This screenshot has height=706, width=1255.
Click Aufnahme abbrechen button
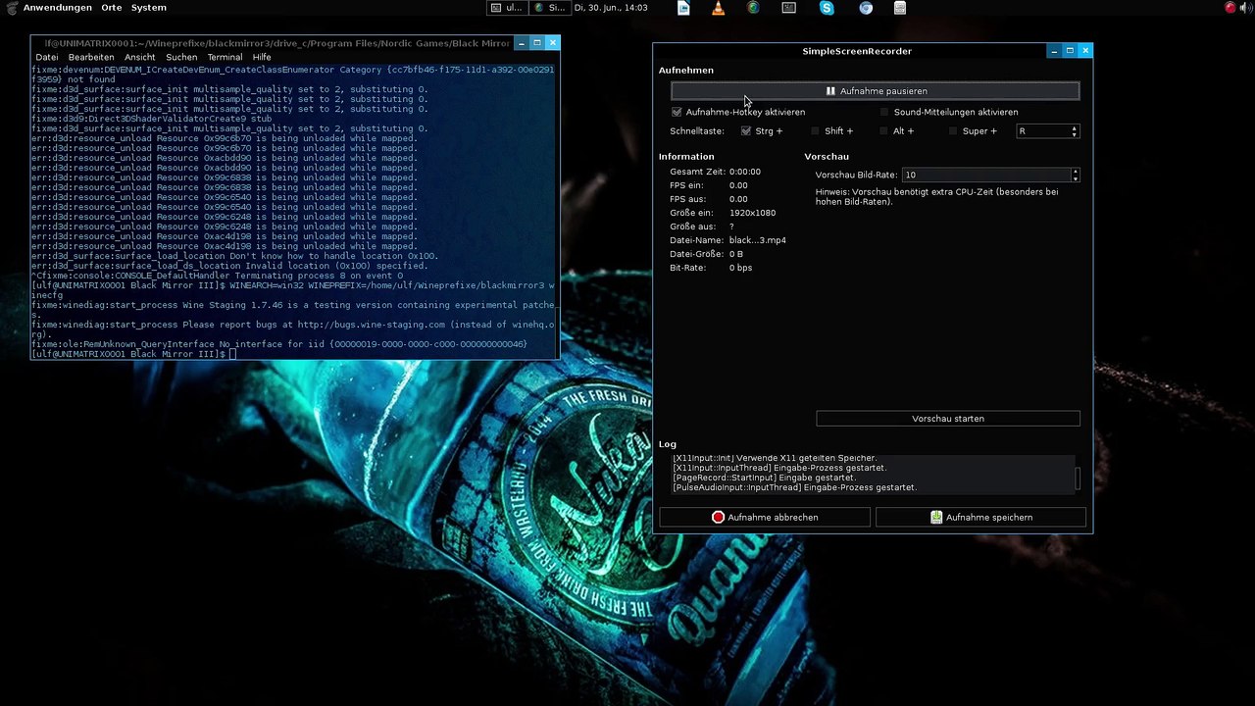coord(765,517)
